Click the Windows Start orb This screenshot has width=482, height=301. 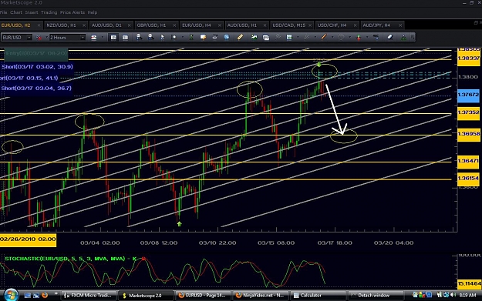(11, 295)
